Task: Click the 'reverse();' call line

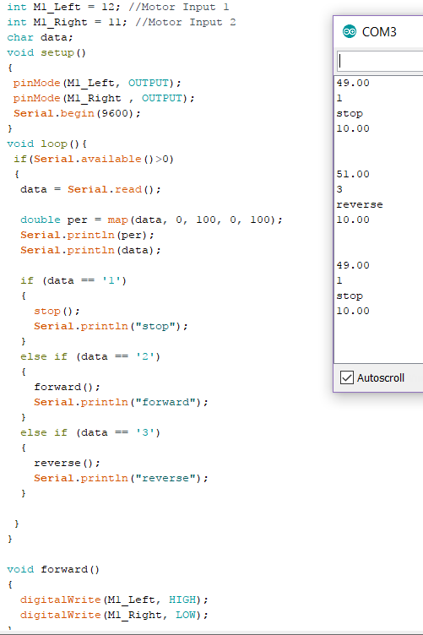Action: click(68, 463)
